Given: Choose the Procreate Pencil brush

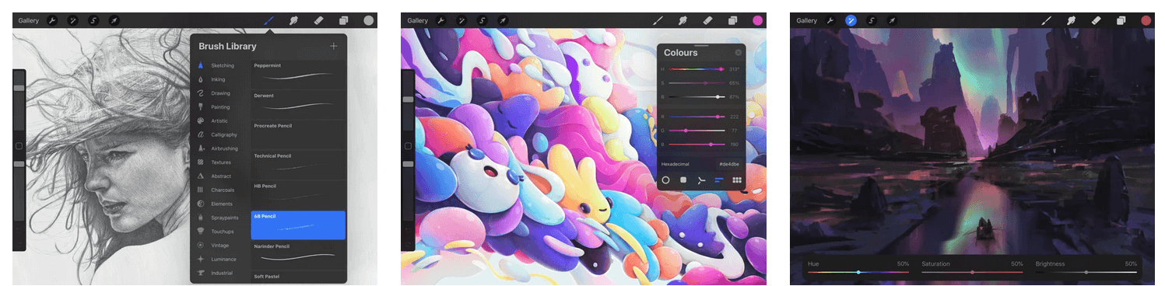Looking at the screenshot, I should coord(299,135).
